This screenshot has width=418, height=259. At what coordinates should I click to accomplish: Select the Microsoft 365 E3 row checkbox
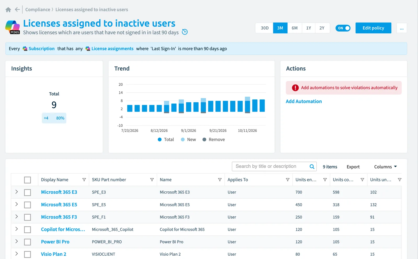click(x=27, y=192)
